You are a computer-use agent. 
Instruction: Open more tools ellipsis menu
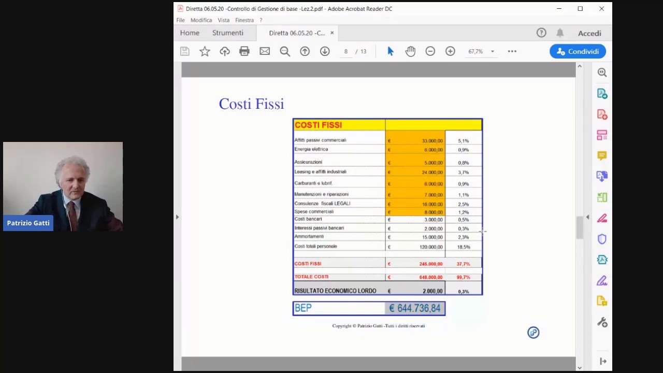coord(512,51)
